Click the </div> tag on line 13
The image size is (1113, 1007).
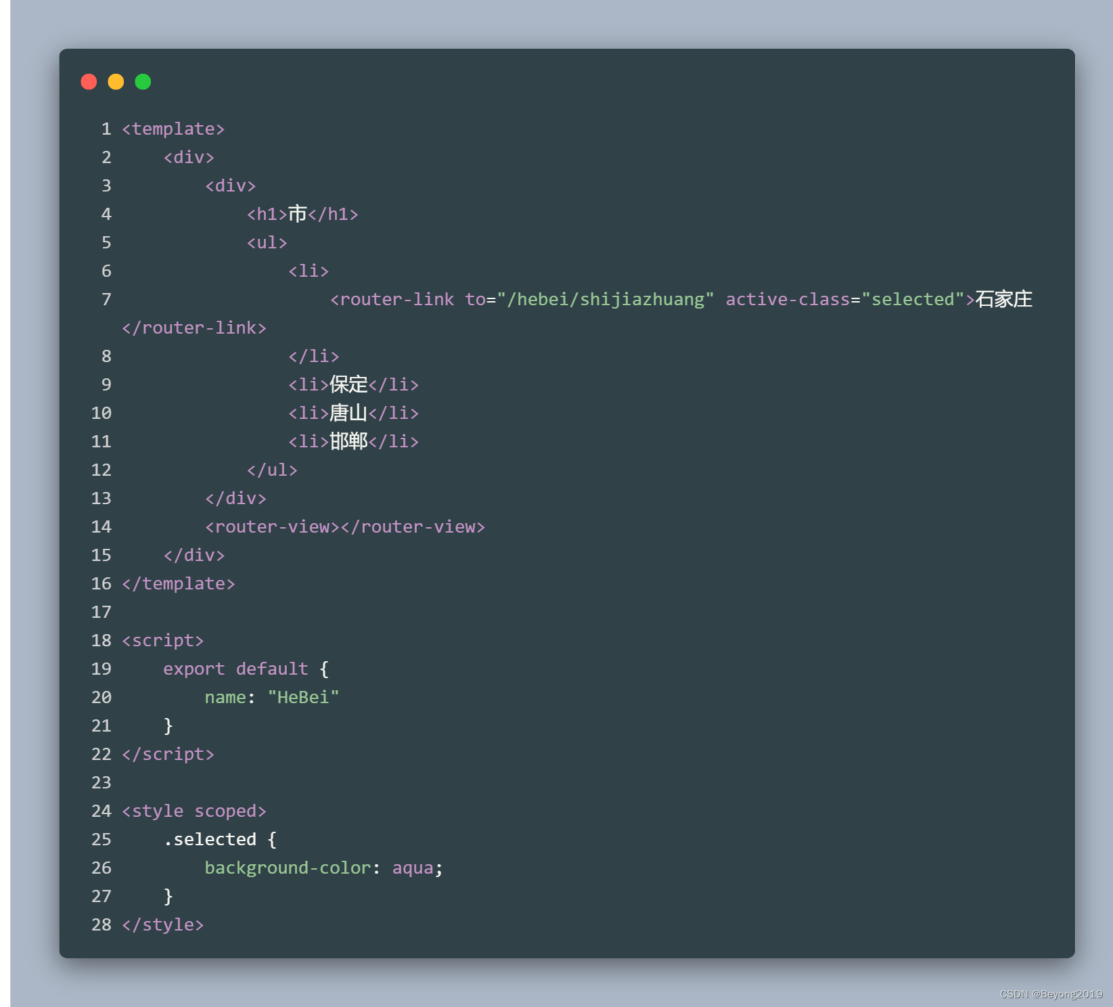click(x=235, y=498)
